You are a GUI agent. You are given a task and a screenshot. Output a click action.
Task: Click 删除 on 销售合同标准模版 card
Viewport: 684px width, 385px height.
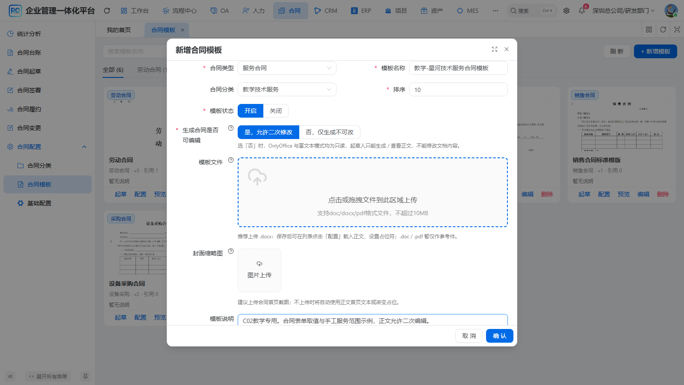(663, 194)
